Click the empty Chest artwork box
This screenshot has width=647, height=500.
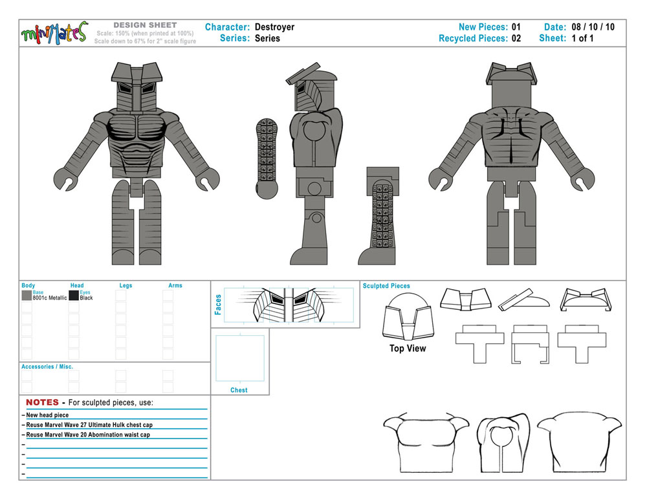click(240, 358)
